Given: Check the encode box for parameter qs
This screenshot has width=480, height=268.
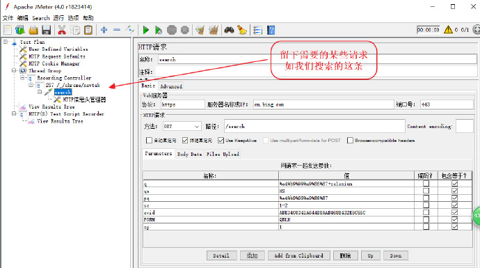Looking at the screenshot, I should 426,191.
